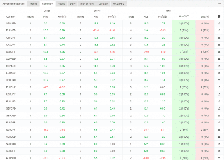Open the Duration tab
The image size is (224, 160).
[103, 4]
